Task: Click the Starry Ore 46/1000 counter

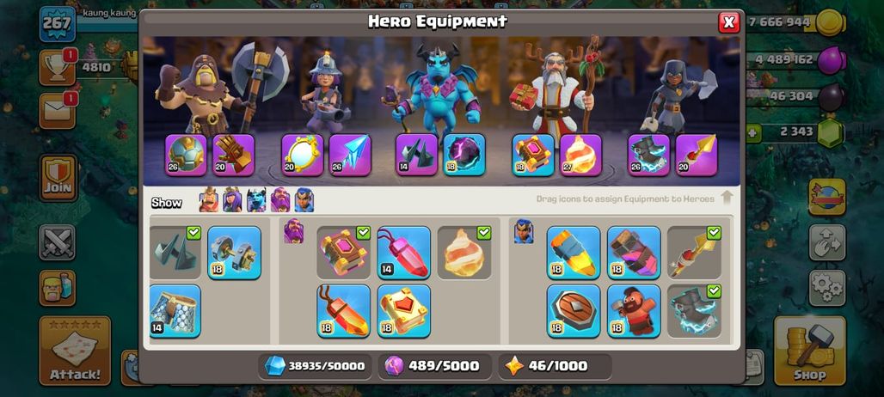Action: click(555, 366)
